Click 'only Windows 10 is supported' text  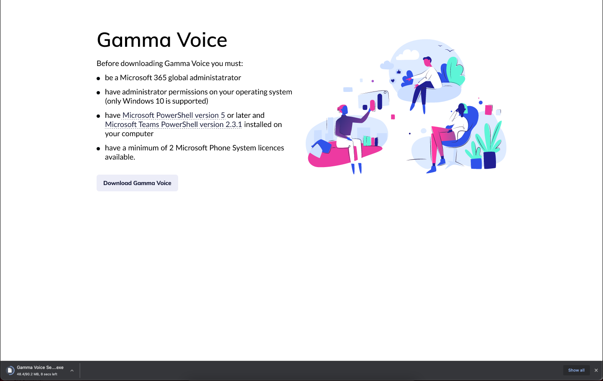click(156, 101)
